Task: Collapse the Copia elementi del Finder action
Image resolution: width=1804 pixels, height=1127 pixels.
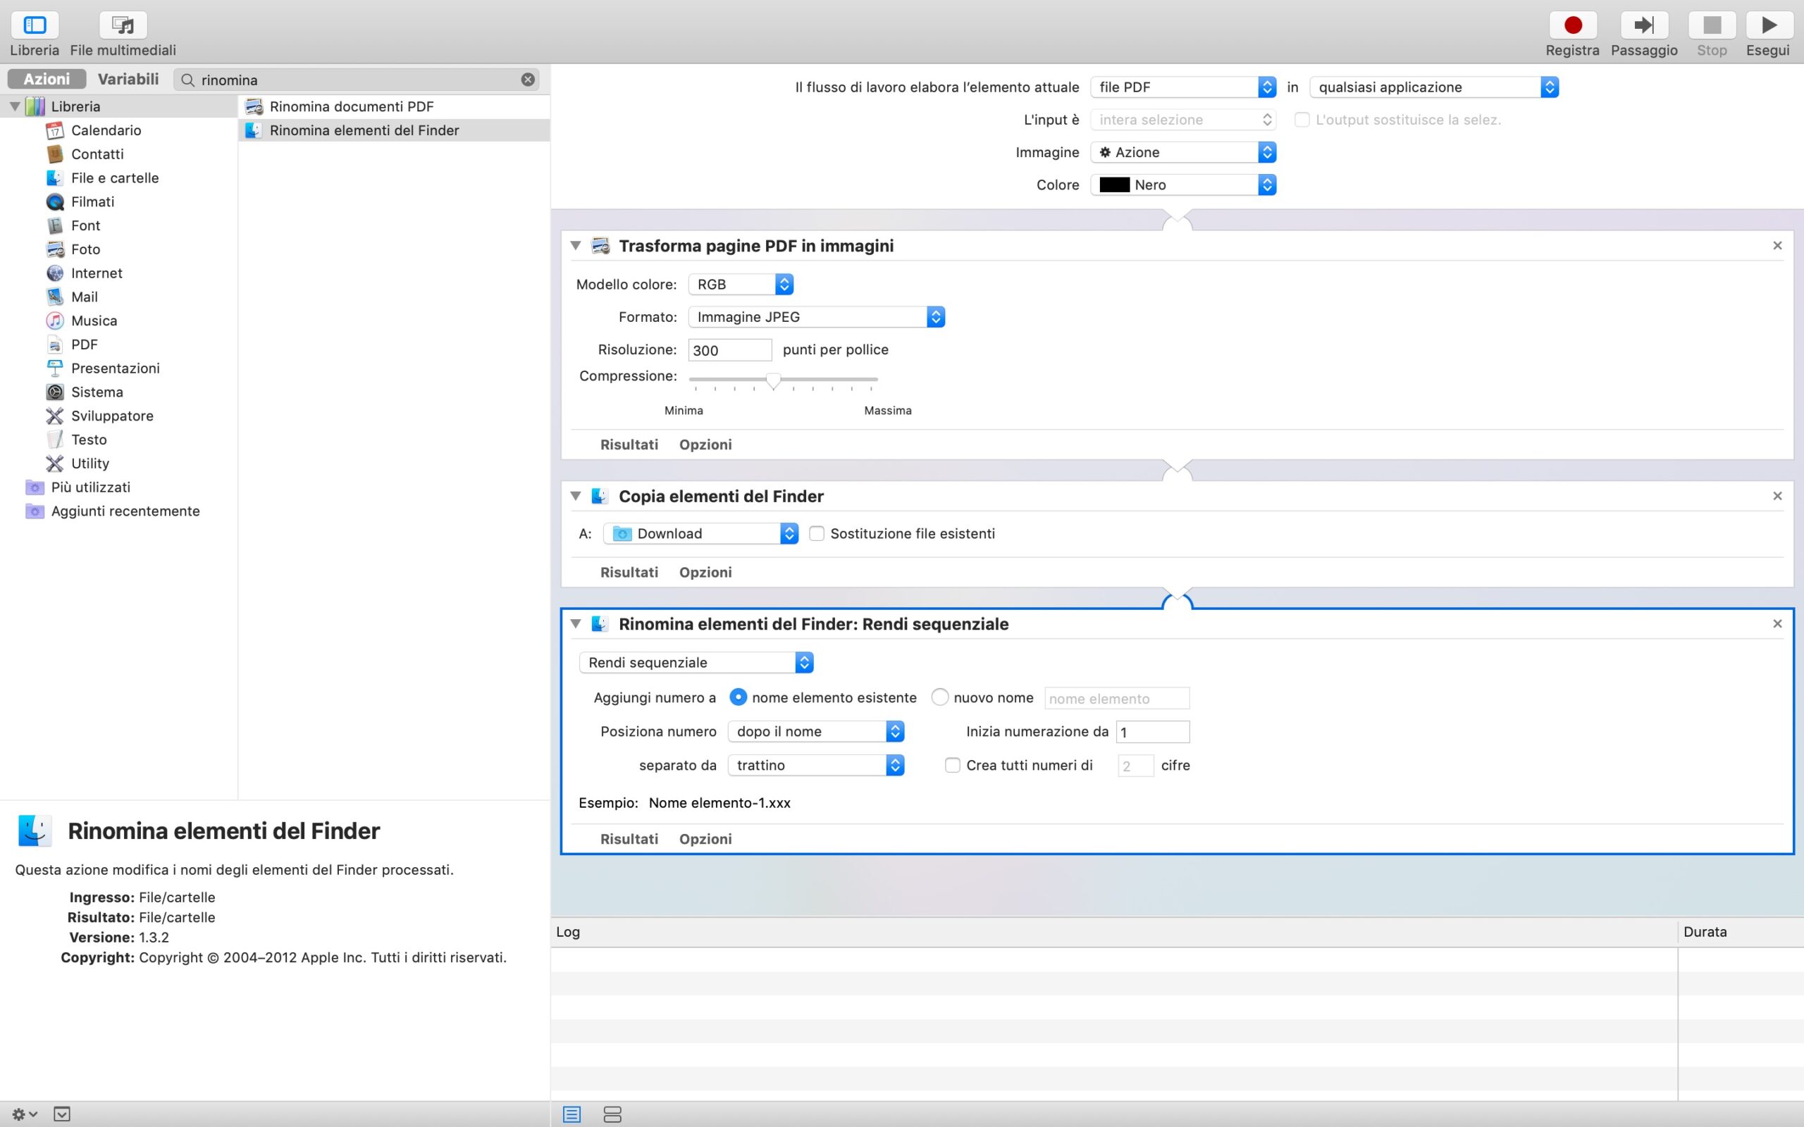Action: point(576,497)
